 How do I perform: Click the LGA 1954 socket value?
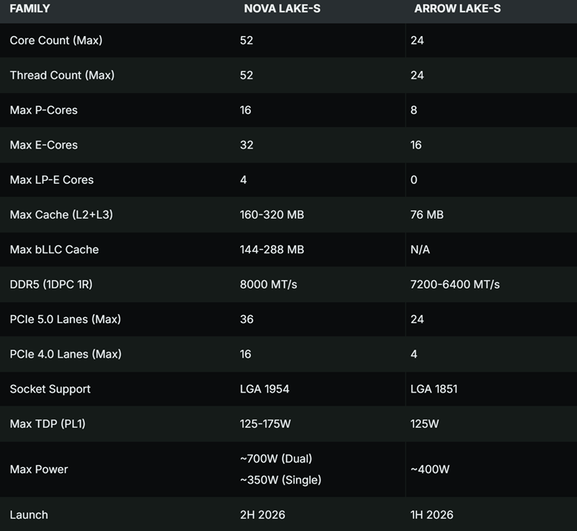coord(265,389)
